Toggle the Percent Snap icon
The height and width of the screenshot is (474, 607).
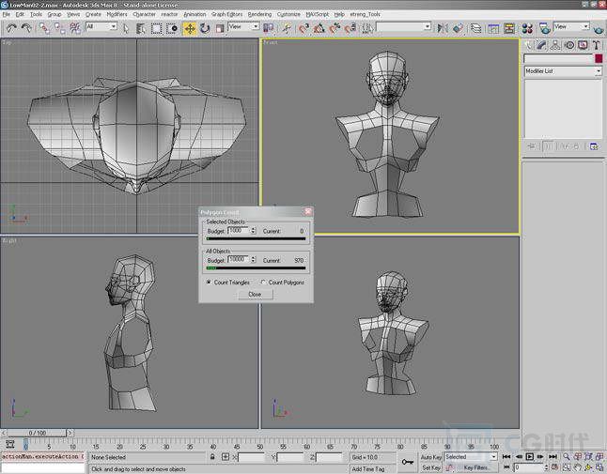[x=335, y=28]
